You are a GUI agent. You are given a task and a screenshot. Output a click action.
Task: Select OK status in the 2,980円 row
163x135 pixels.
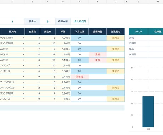[x=79, y=82]
